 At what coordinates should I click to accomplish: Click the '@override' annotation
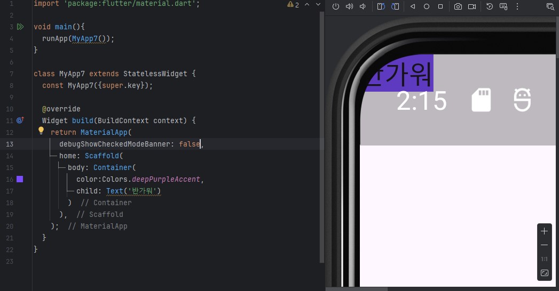(61, 109)
